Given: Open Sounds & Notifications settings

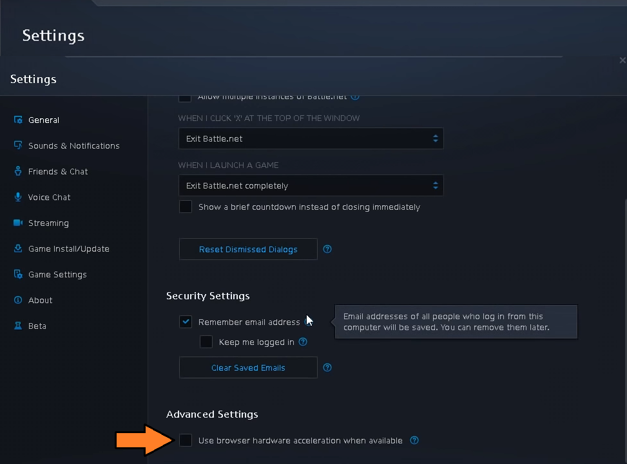Looking at the screenshot, I should point(74,145).
